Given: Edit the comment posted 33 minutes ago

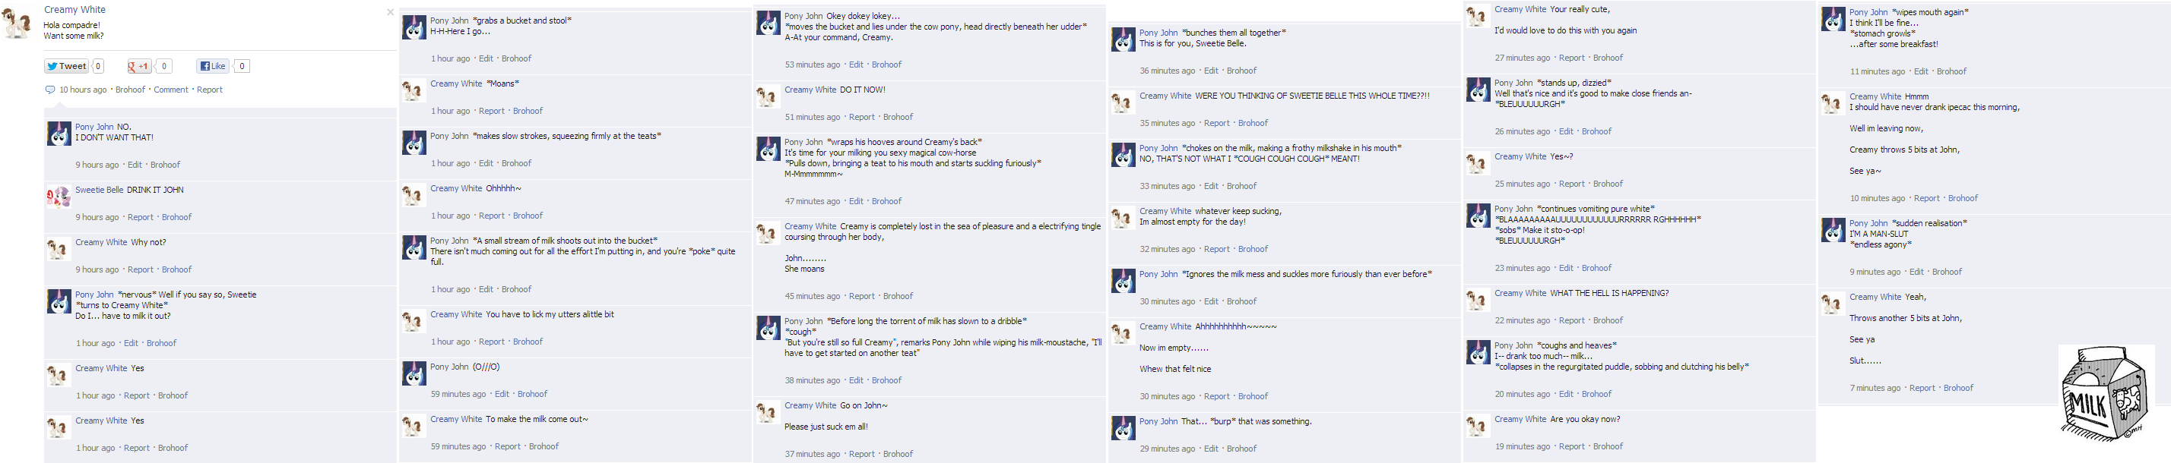Looking at the screenshot, I should tap(1211, 186).
